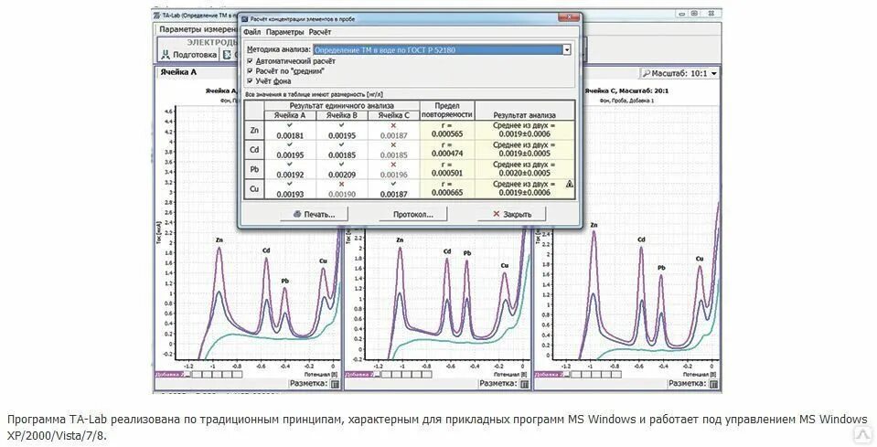Click the repeatability value 0.000501
The width and height of the screenshot is (877, 447).
(x=447, y=173)
